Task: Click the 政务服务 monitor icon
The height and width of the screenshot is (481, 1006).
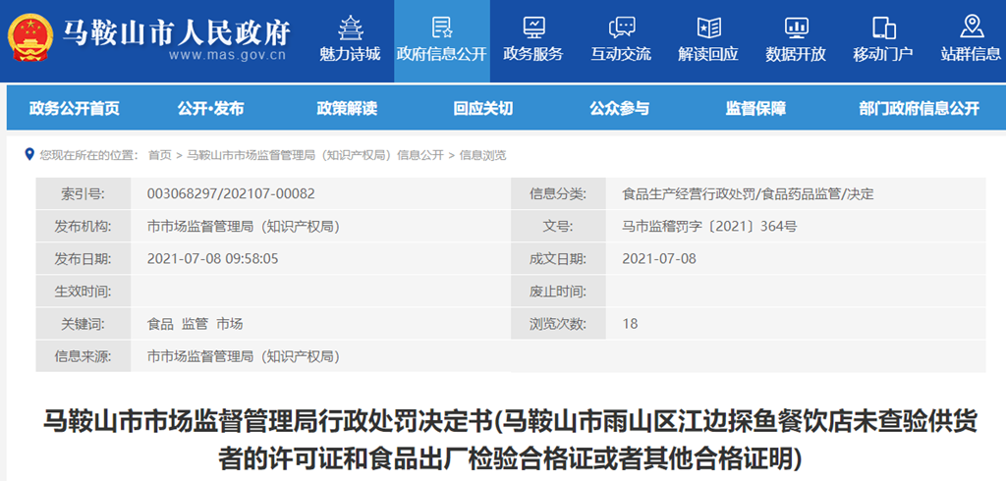Action: coord(533,27)
